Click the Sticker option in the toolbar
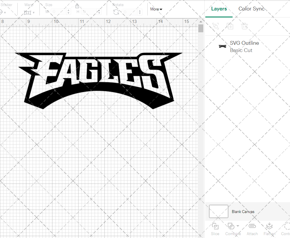This screenshot has height=238, width=290. (7, 5)
